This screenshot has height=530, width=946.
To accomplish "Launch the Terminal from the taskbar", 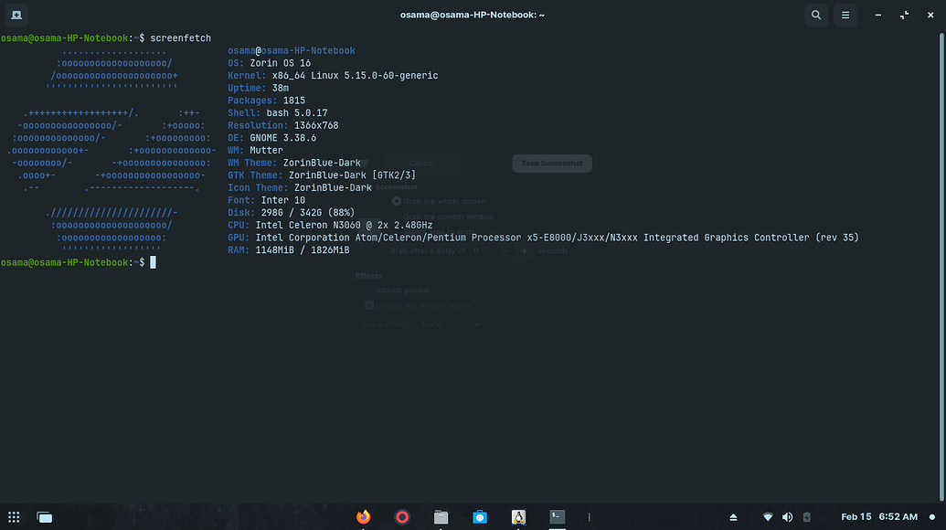I will tap(557, 516).
